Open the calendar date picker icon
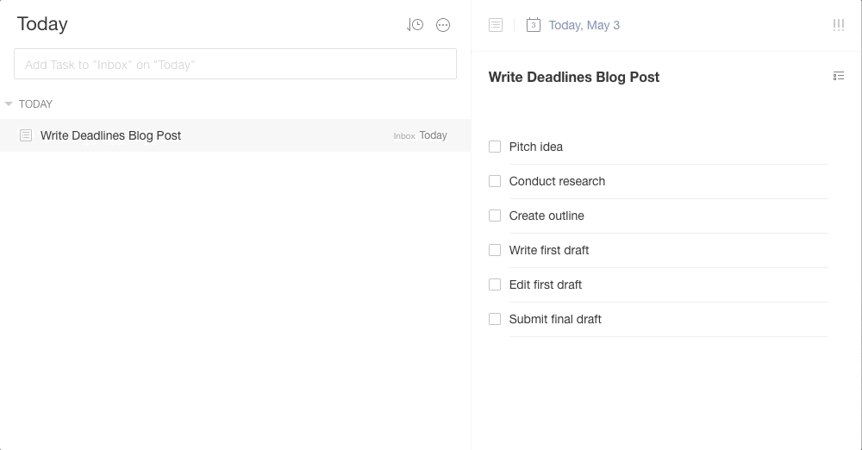This screenshot has height=450, width=862. tap(534, 25)
